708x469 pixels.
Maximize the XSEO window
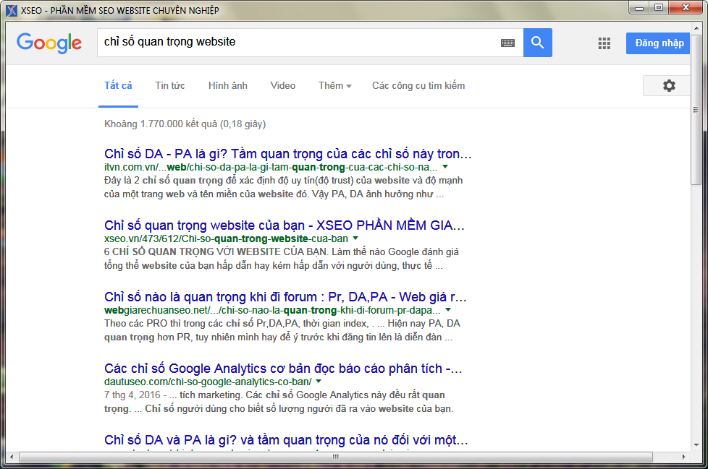(x=659, y=8)
